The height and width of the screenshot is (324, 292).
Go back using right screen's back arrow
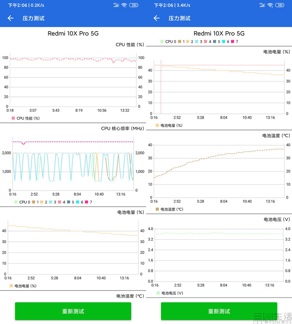point(157,18)
